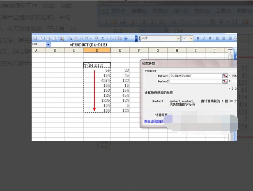Viewport: 253px width, 191px height.
Task: Open 插入(I) menu in background Excel window
Action: [181, 11]
